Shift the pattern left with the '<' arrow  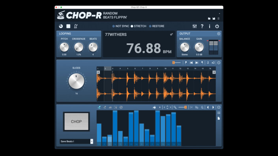(x=165, y=108)
